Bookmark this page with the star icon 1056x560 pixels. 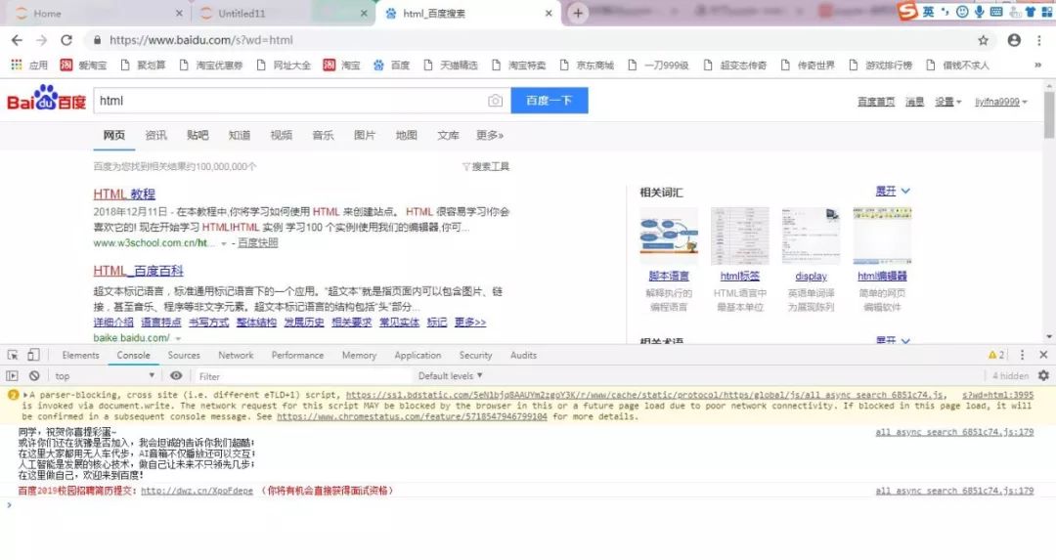tap(984, 40)
